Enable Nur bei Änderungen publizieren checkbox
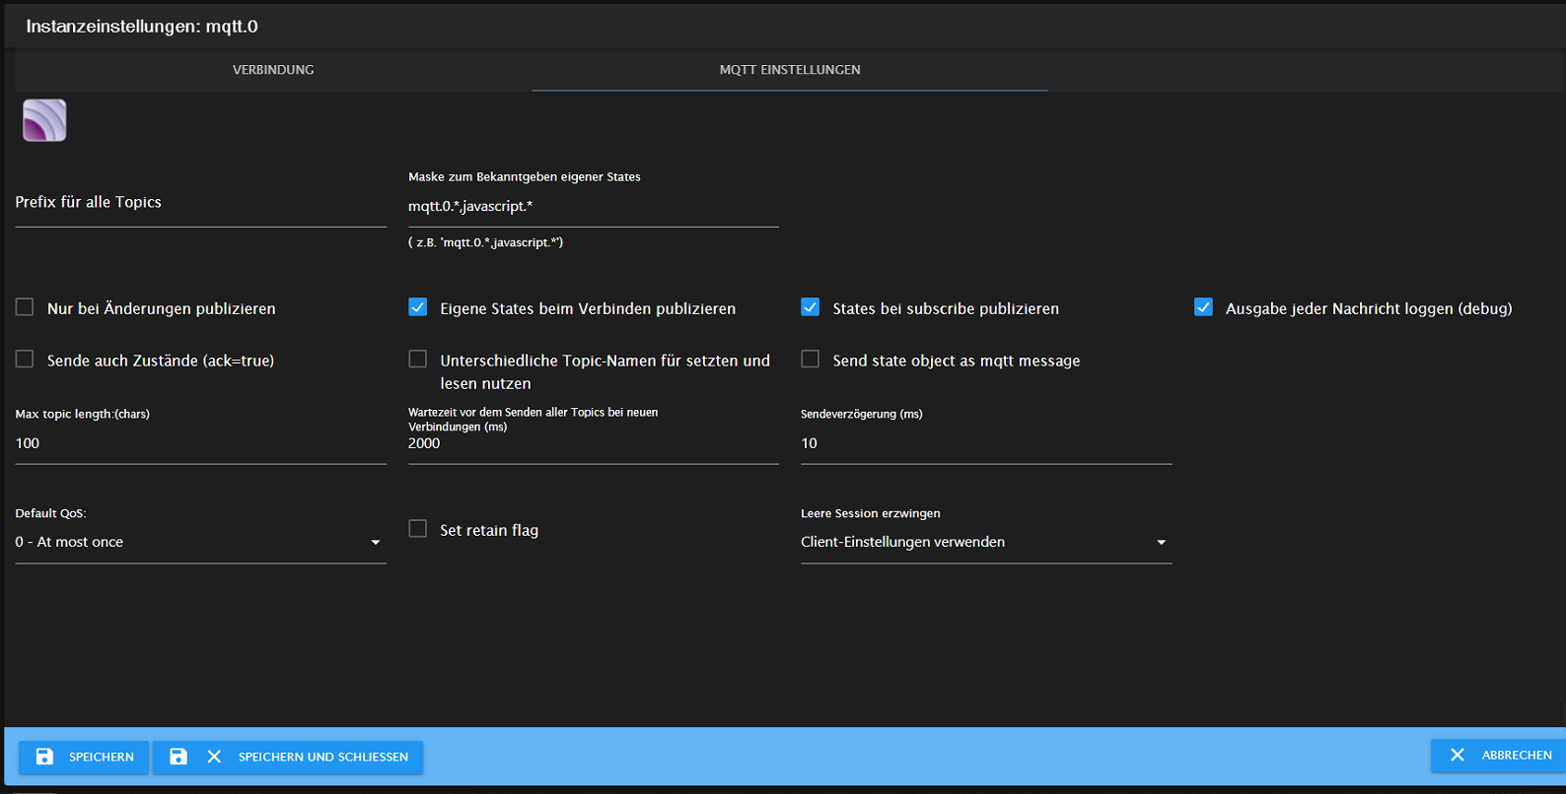This screenshot has height=794, width=1566. pos(25,307)
